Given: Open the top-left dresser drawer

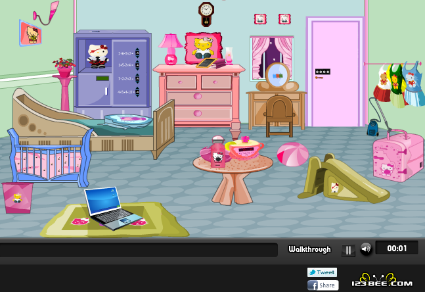Looking at the screenshot, I should click(181, 82).
